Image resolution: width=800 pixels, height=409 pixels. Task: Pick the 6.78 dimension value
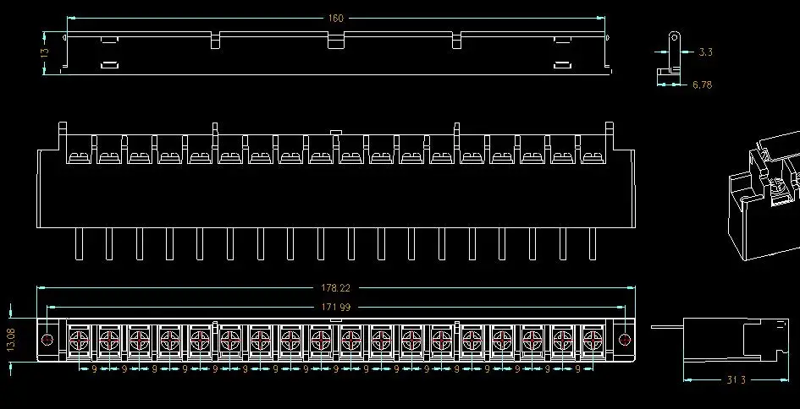pos(702,85)
